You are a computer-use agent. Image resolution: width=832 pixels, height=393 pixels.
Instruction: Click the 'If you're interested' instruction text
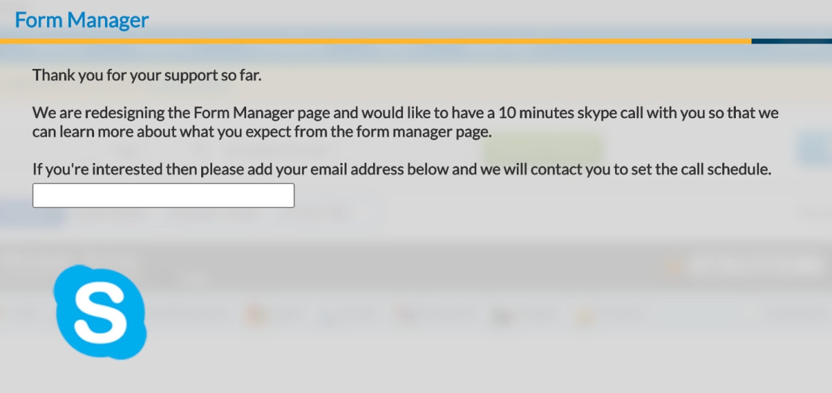(402, 169)
